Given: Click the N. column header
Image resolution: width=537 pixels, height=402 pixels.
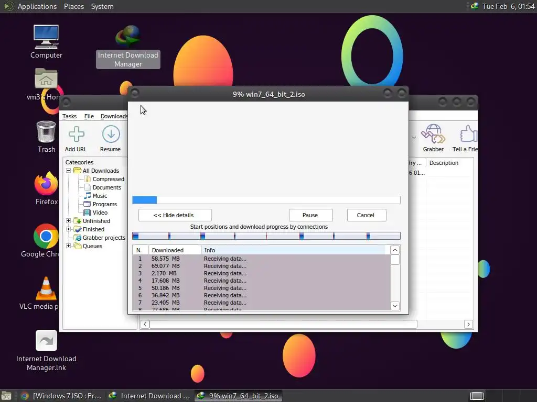Looking at the screenshot, I should pos(141,250).
